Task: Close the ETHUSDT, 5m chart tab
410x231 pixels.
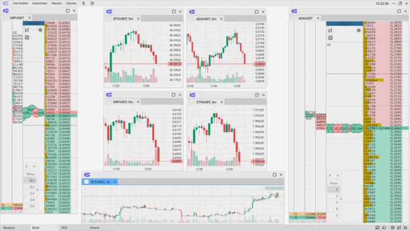Action: pos(222,102)
